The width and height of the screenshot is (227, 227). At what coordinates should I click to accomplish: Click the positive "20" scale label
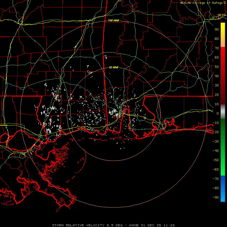(x=217, y=95)
